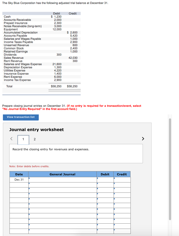Open third row General Journal account dropdown

(x=62, y=190)
